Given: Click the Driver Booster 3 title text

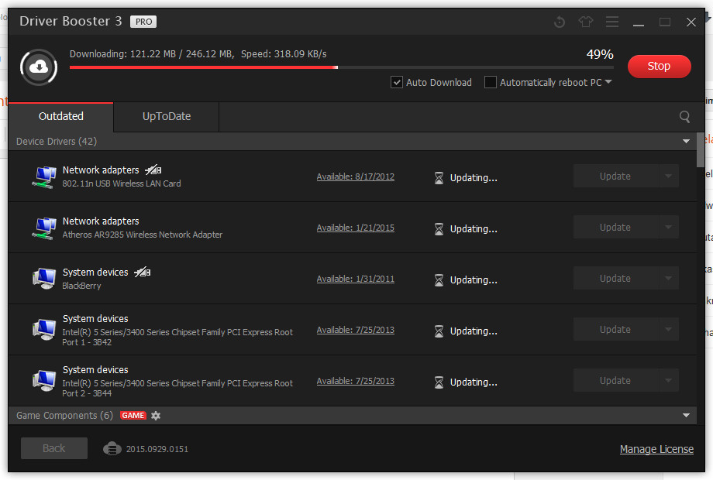Looking at the screenshot, I should coord(71,22).
